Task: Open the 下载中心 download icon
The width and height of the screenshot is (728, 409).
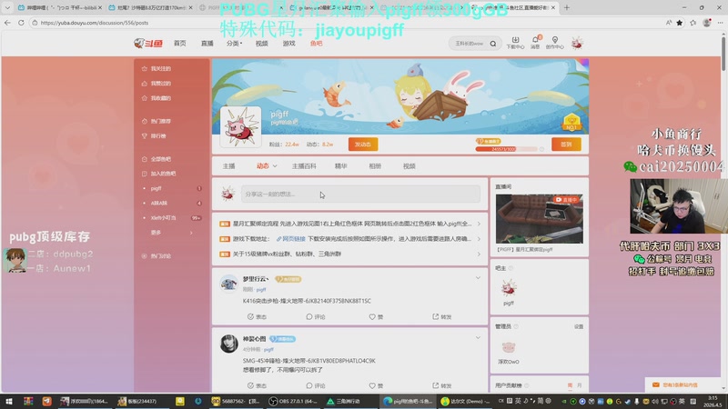Action: [515, 43]
